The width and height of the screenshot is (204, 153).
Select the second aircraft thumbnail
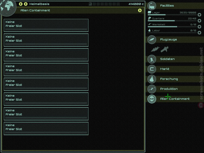164,49
